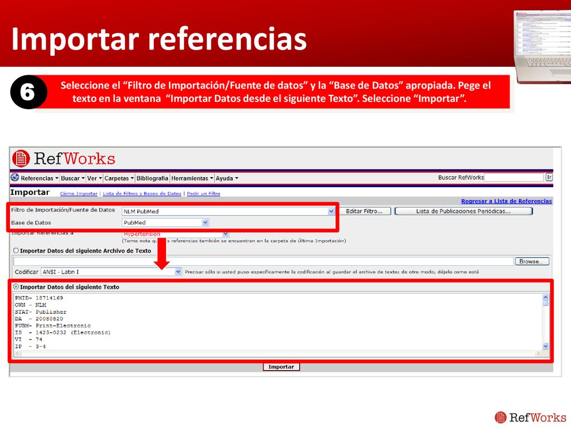Click the 'DA - 20080820' line
Image resolution: width=571 pixels, height=428 pixels.
(39, 319)
